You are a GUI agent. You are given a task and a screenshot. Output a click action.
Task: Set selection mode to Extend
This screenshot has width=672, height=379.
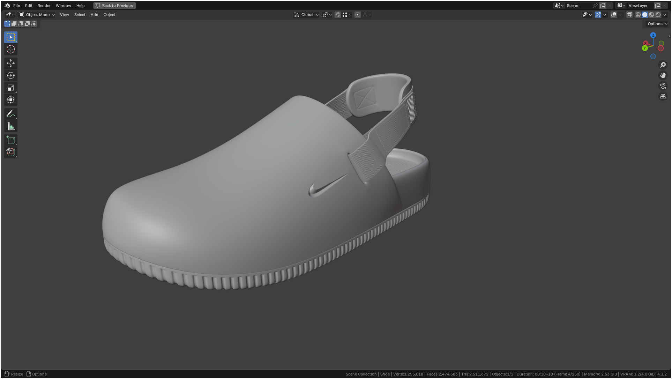[14, 24]
